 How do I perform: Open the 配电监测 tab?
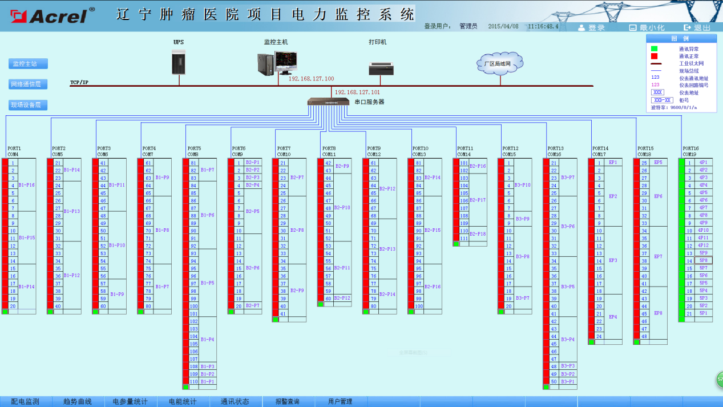coord(26,401)
